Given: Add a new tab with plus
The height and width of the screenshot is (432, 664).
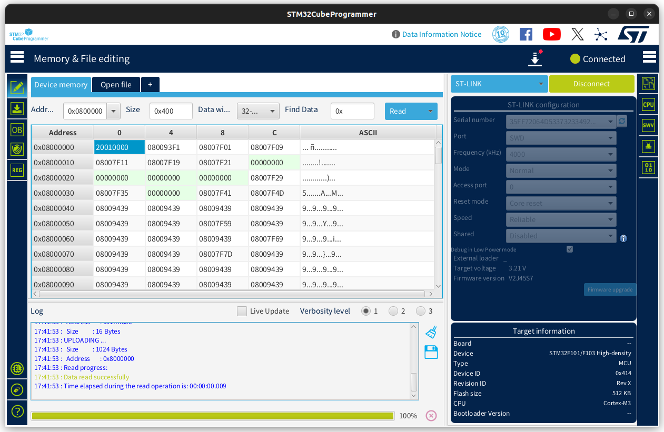Looking at the screenshot, I should pos(150,85).
